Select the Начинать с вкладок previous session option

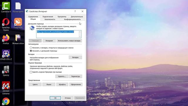(31, 48)
